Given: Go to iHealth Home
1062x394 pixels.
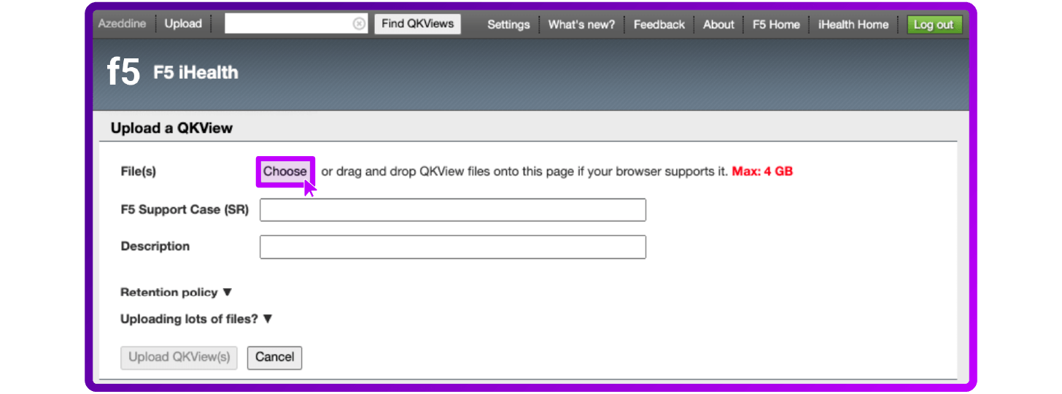Looking at the screenshot, I should pyautogui.click(x=853, y=25).
